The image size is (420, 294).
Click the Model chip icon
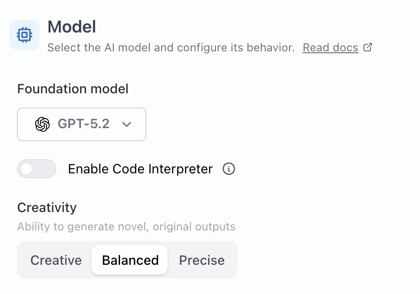(24, 34)
